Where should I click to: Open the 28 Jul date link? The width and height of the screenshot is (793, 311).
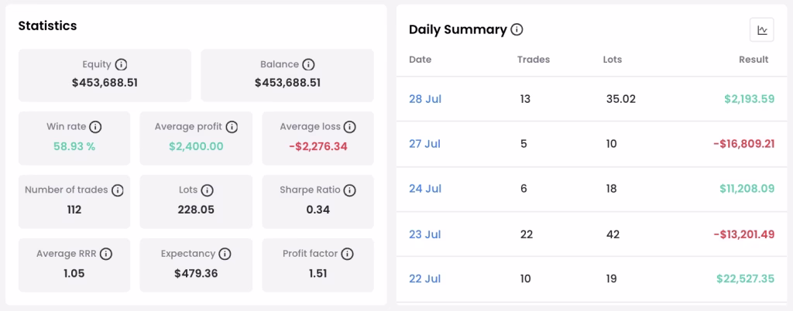pyautogui.click(x=425, y=99)
